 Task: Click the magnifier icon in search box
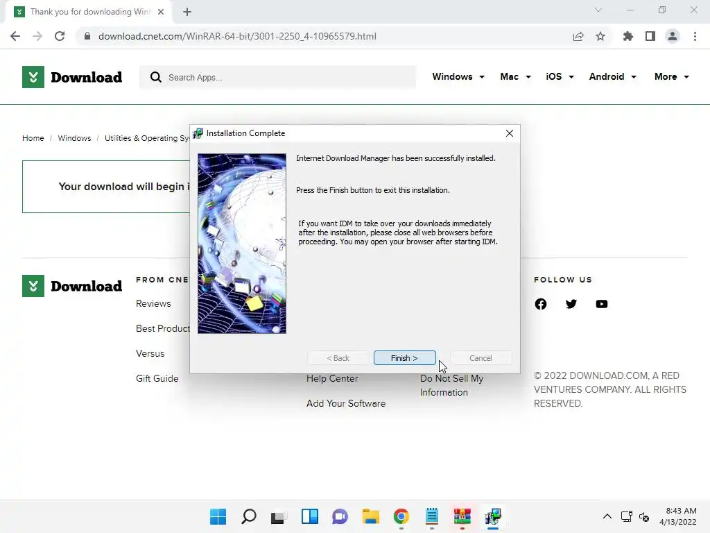pyautogui.click(x=156, y=78)
